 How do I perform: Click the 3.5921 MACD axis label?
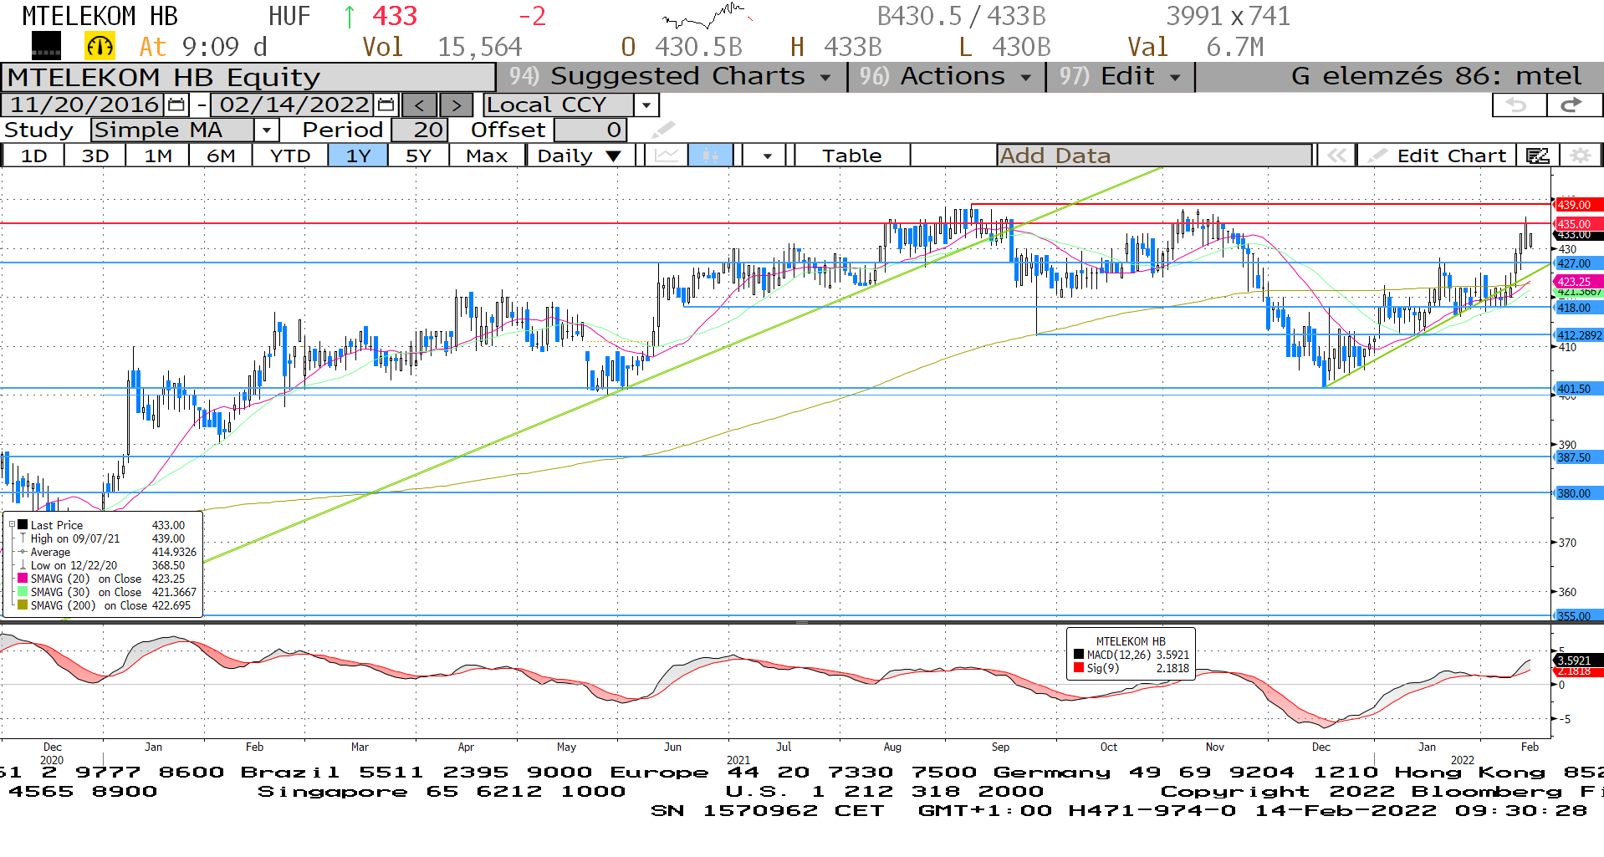[x=1577, y=661]
